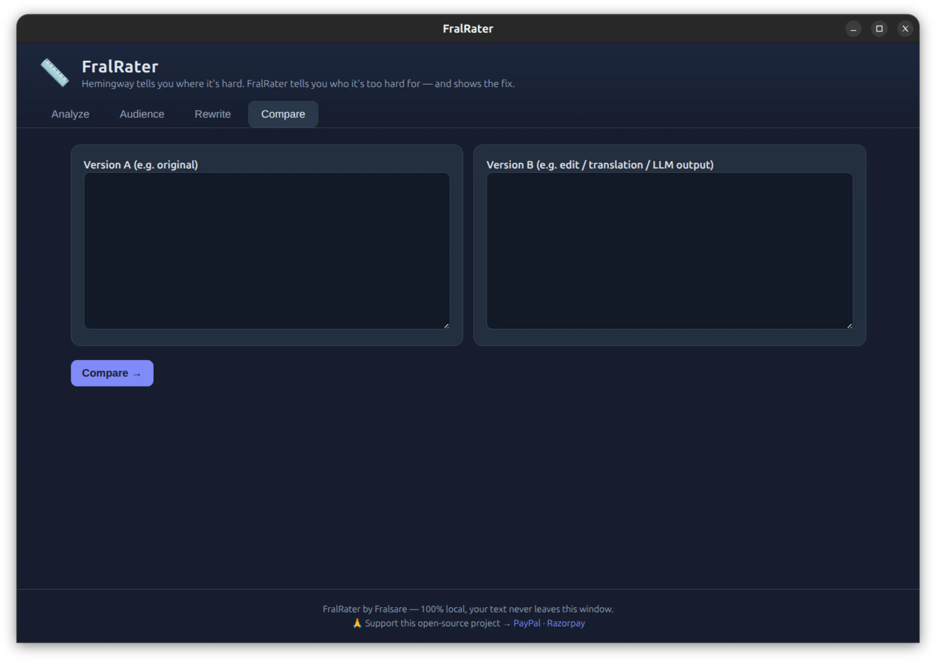936x661 pixels.
Task: Click the 'Version B (e.g. edit / translation / LLM output)' label
Action: point(600,165)
